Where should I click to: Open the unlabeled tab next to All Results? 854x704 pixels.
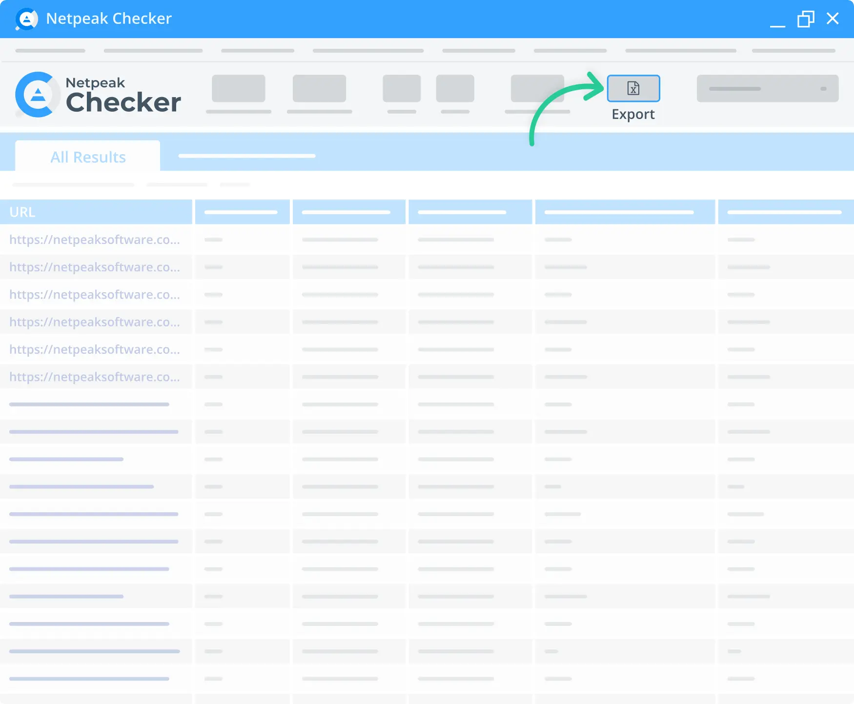click(x=246, y=156)
